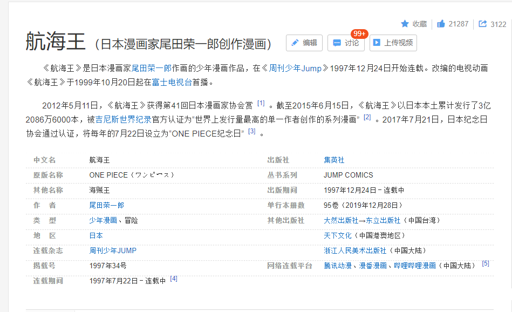The width and height of the screenshot is (512, 312).
Task: Click the 95卷（2019年12月28日） value
Action: point(363,205)
